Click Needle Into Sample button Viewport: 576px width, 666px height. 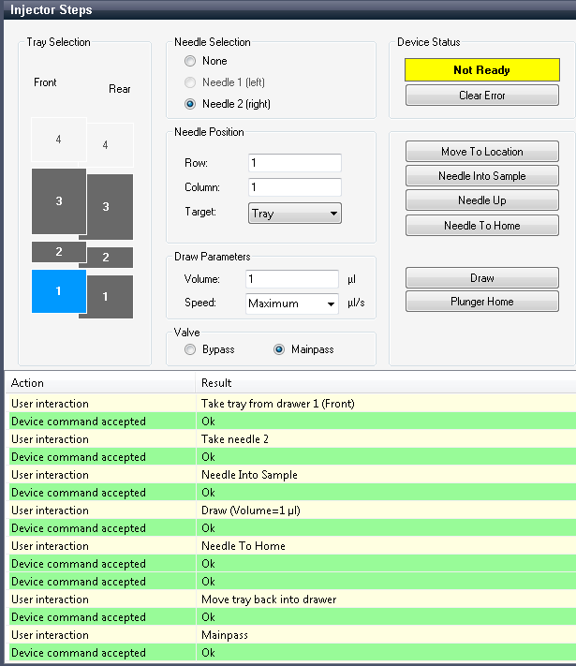pos(481,176)
